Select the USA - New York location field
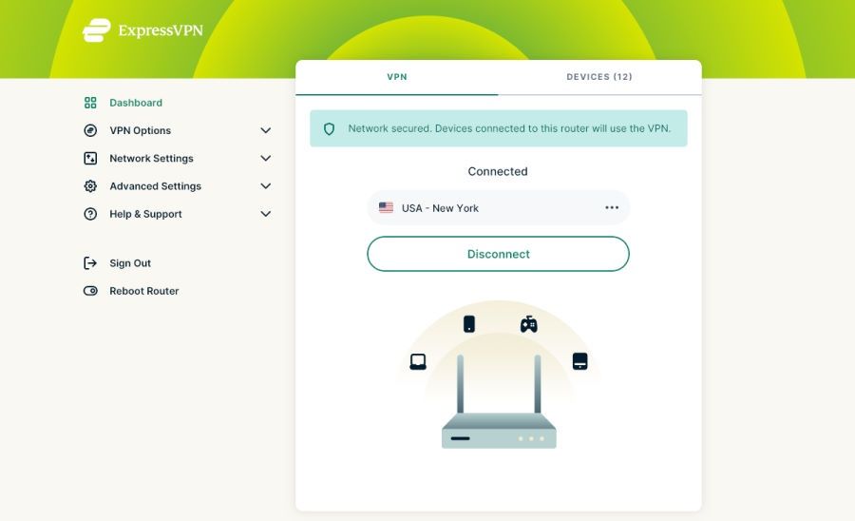Screen dimensions: 855x521 [x=499, y=207]
